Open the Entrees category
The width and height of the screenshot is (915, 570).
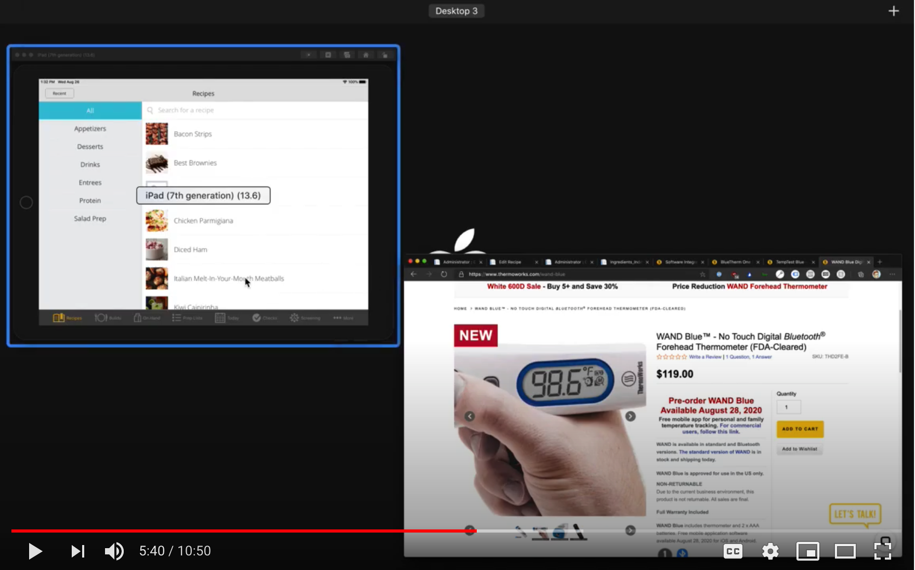[90, 183]
